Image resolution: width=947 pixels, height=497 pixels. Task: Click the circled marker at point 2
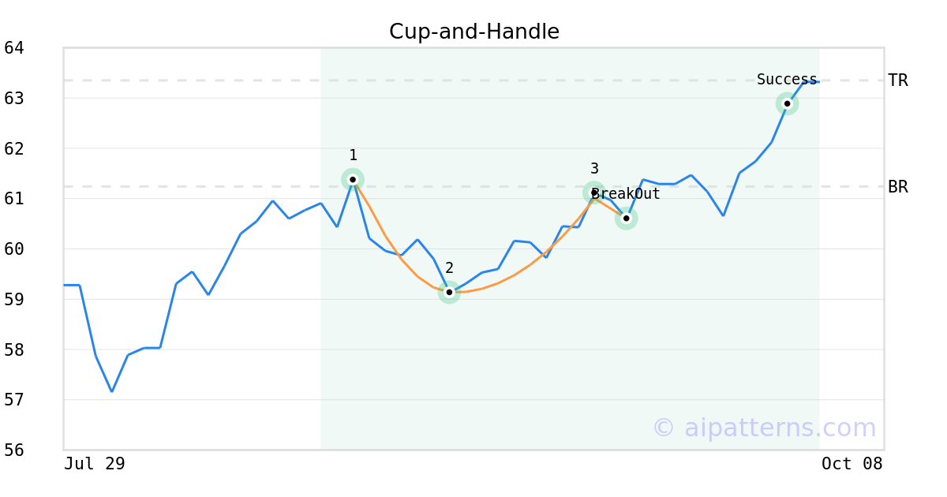coord(449,293)
